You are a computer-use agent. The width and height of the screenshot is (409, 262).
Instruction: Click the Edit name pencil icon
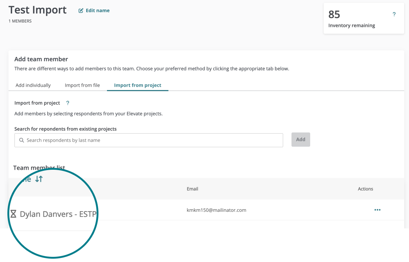[81, 11]
